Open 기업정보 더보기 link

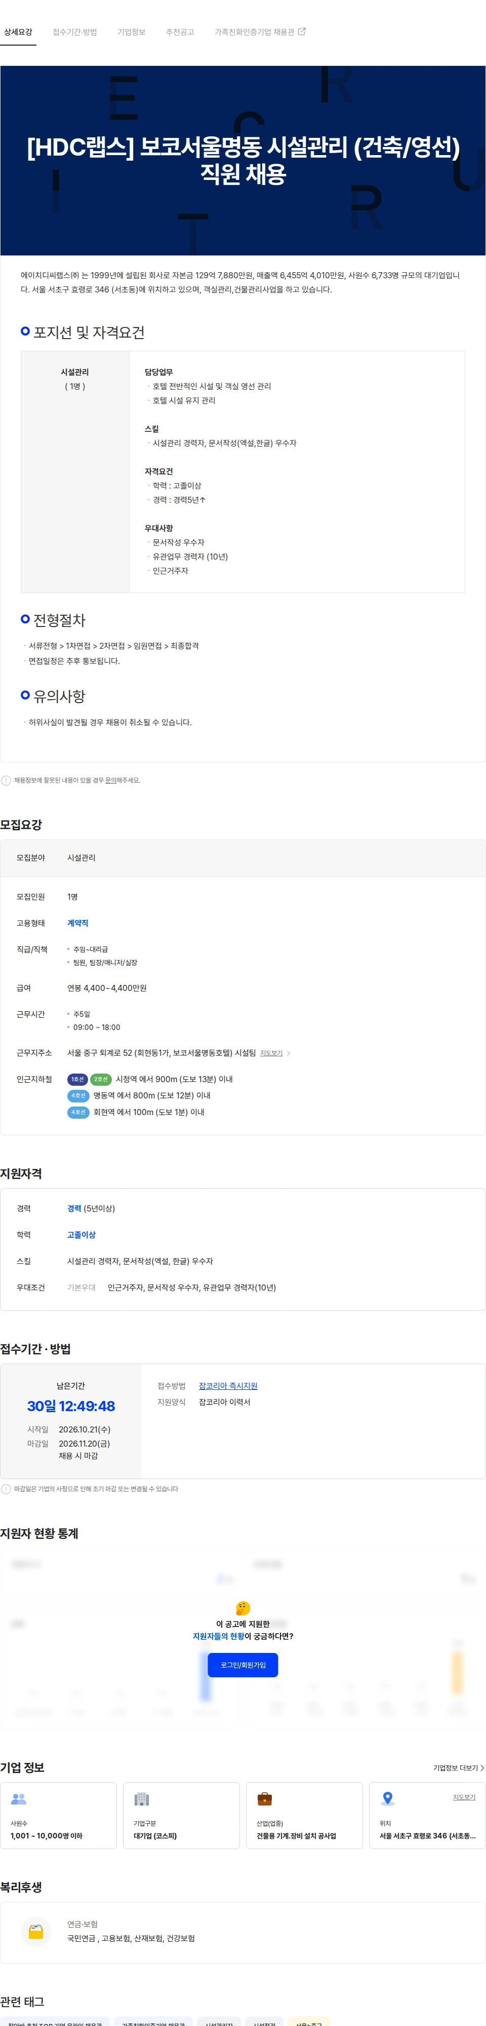(x=459, y=1768)
